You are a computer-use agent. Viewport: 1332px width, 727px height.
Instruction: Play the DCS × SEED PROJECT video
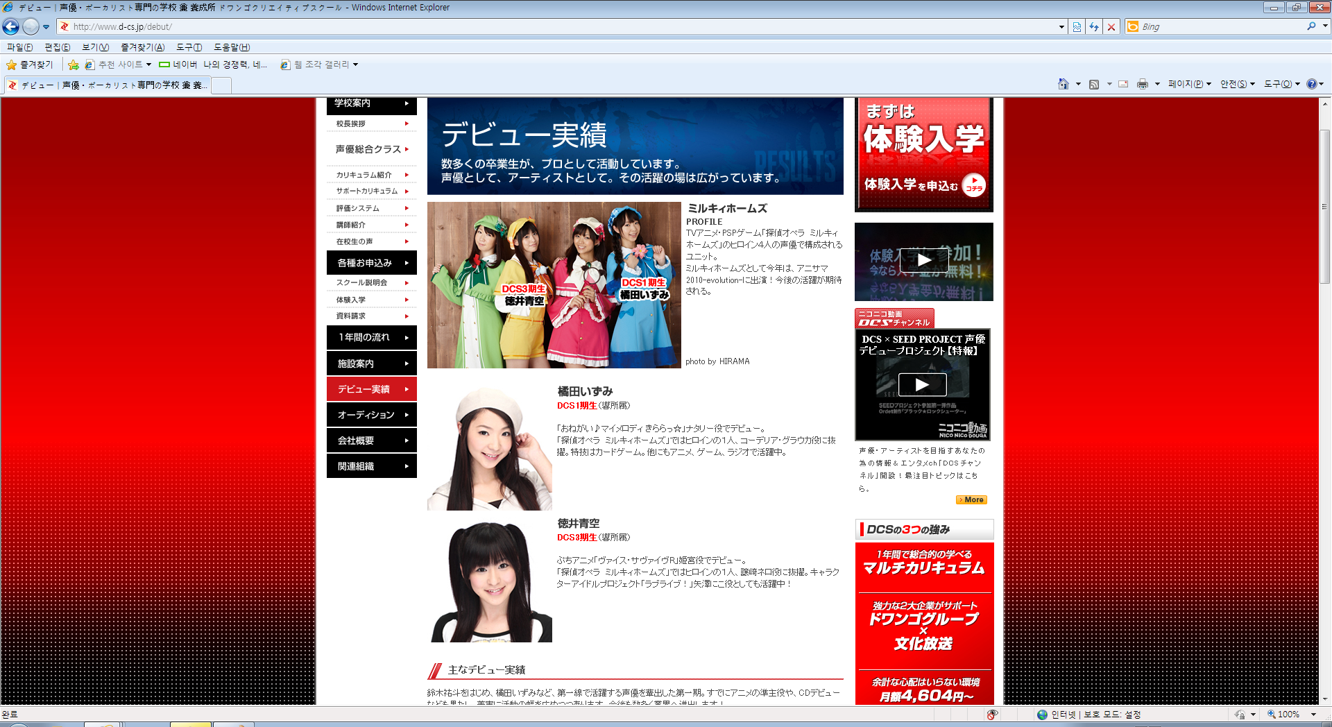point(922,384)
